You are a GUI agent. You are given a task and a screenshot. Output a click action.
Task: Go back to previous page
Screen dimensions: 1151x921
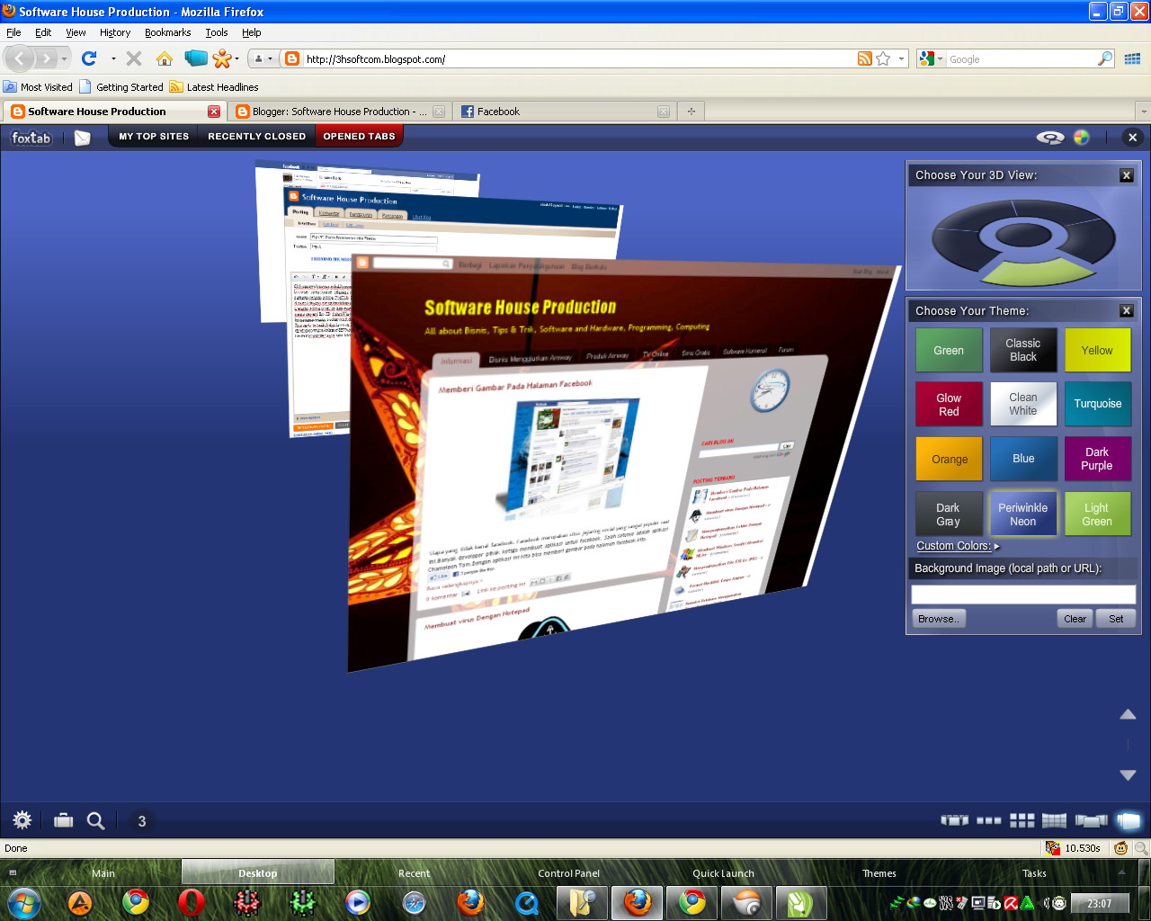coord(20,58)
